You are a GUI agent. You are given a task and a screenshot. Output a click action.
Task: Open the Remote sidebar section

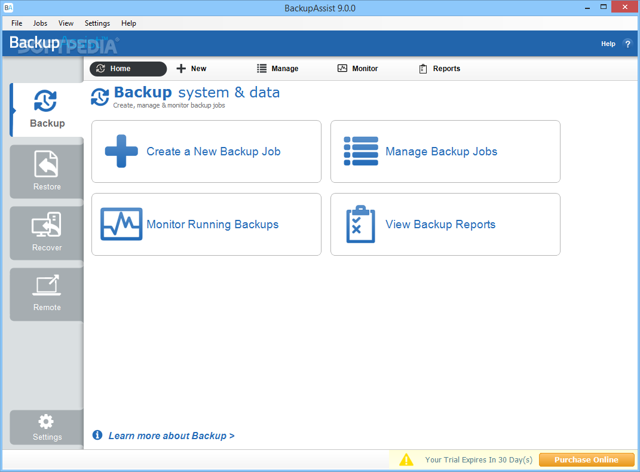(x=47, y=294)
